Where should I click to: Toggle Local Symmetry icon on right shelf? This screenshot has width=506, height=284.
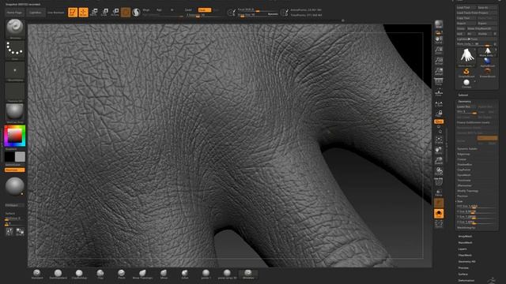click(x=439, y=103)
